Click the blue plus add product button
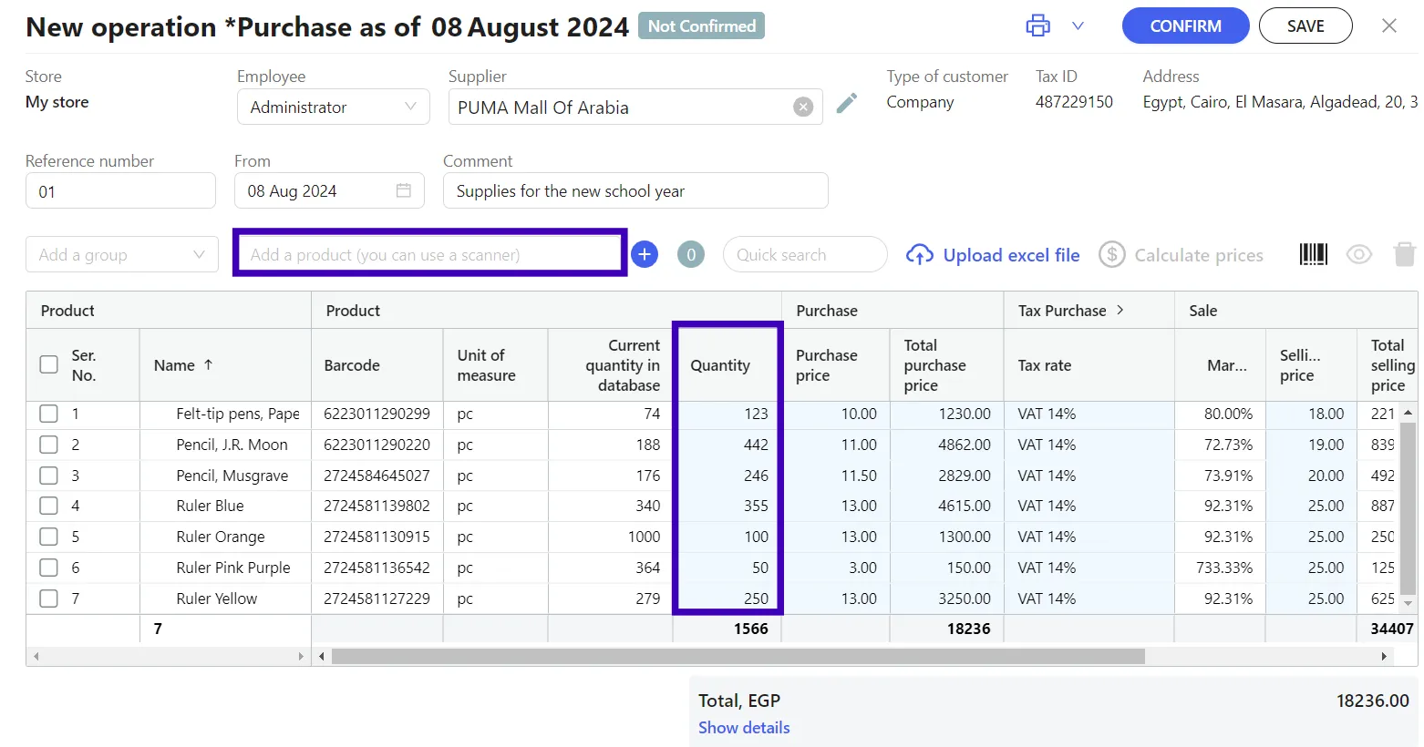Screen dimensions: 1424x747 pos(645,254)
